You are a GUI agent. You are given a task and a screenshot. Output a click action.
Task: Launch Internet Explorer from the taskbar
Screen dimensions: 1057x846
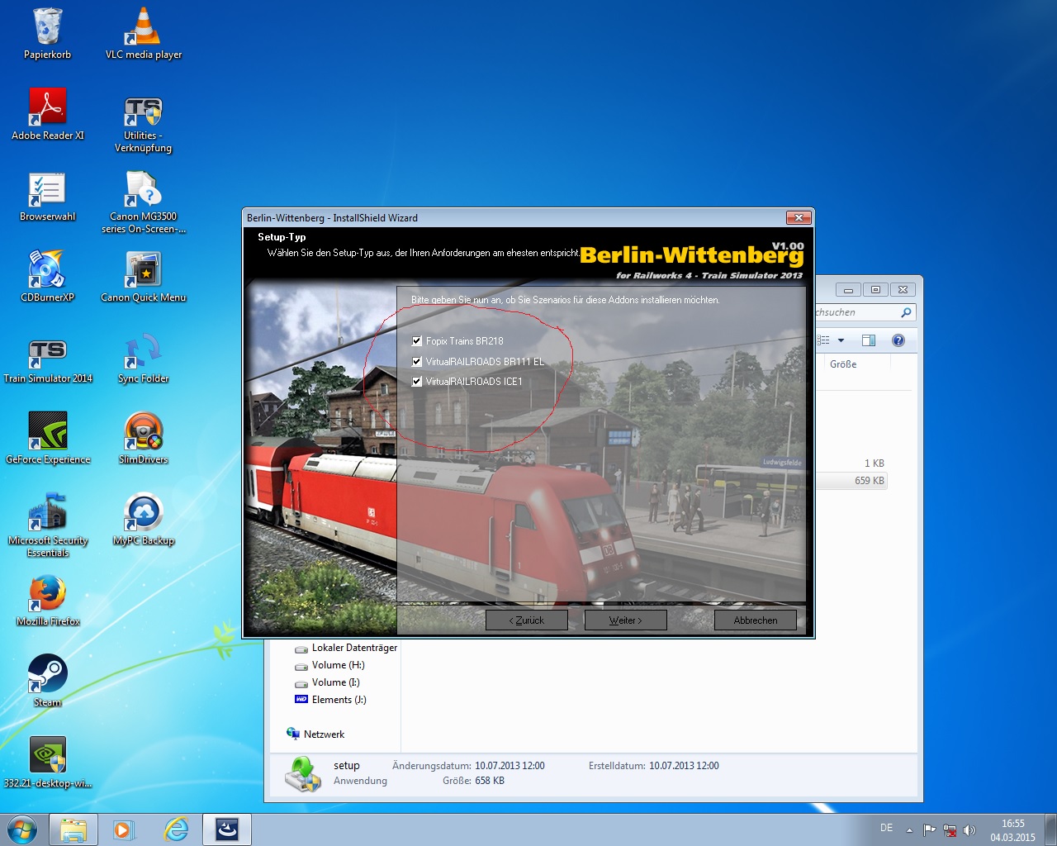coord(176,829)
